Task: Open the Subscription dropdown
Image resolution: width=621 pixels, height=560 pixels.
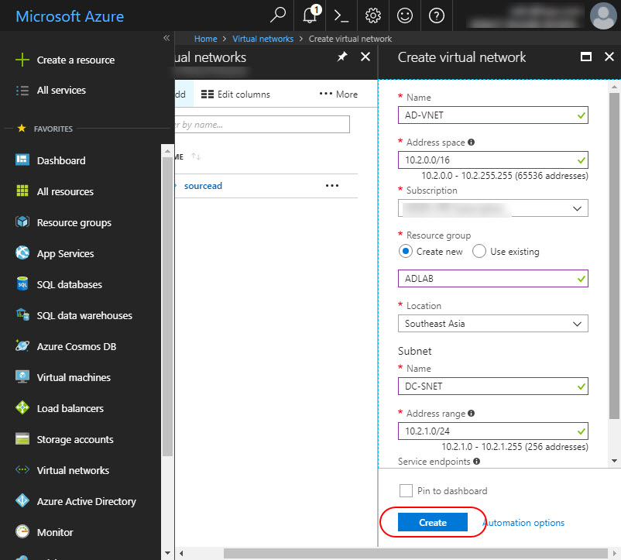Action: [x=492, y=208]
